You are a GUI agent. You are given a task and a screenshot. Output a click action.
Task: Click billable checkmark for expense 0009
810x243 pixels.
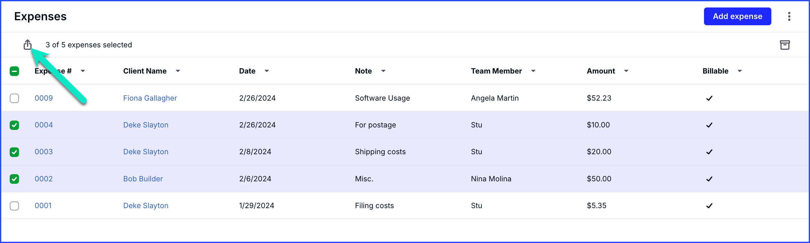point(709,98)
